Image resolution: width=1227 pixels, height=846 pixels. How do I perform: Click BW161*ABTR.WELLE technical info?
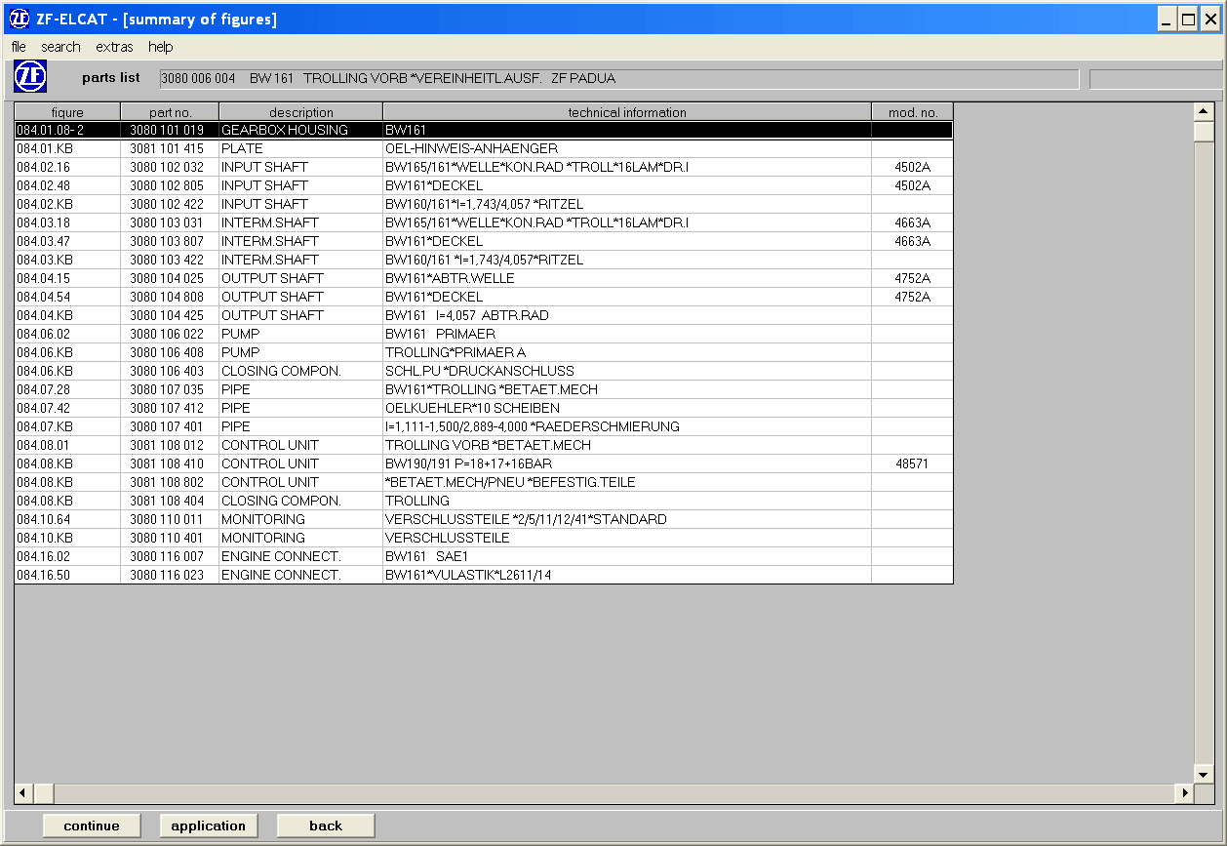click(627, 278)
